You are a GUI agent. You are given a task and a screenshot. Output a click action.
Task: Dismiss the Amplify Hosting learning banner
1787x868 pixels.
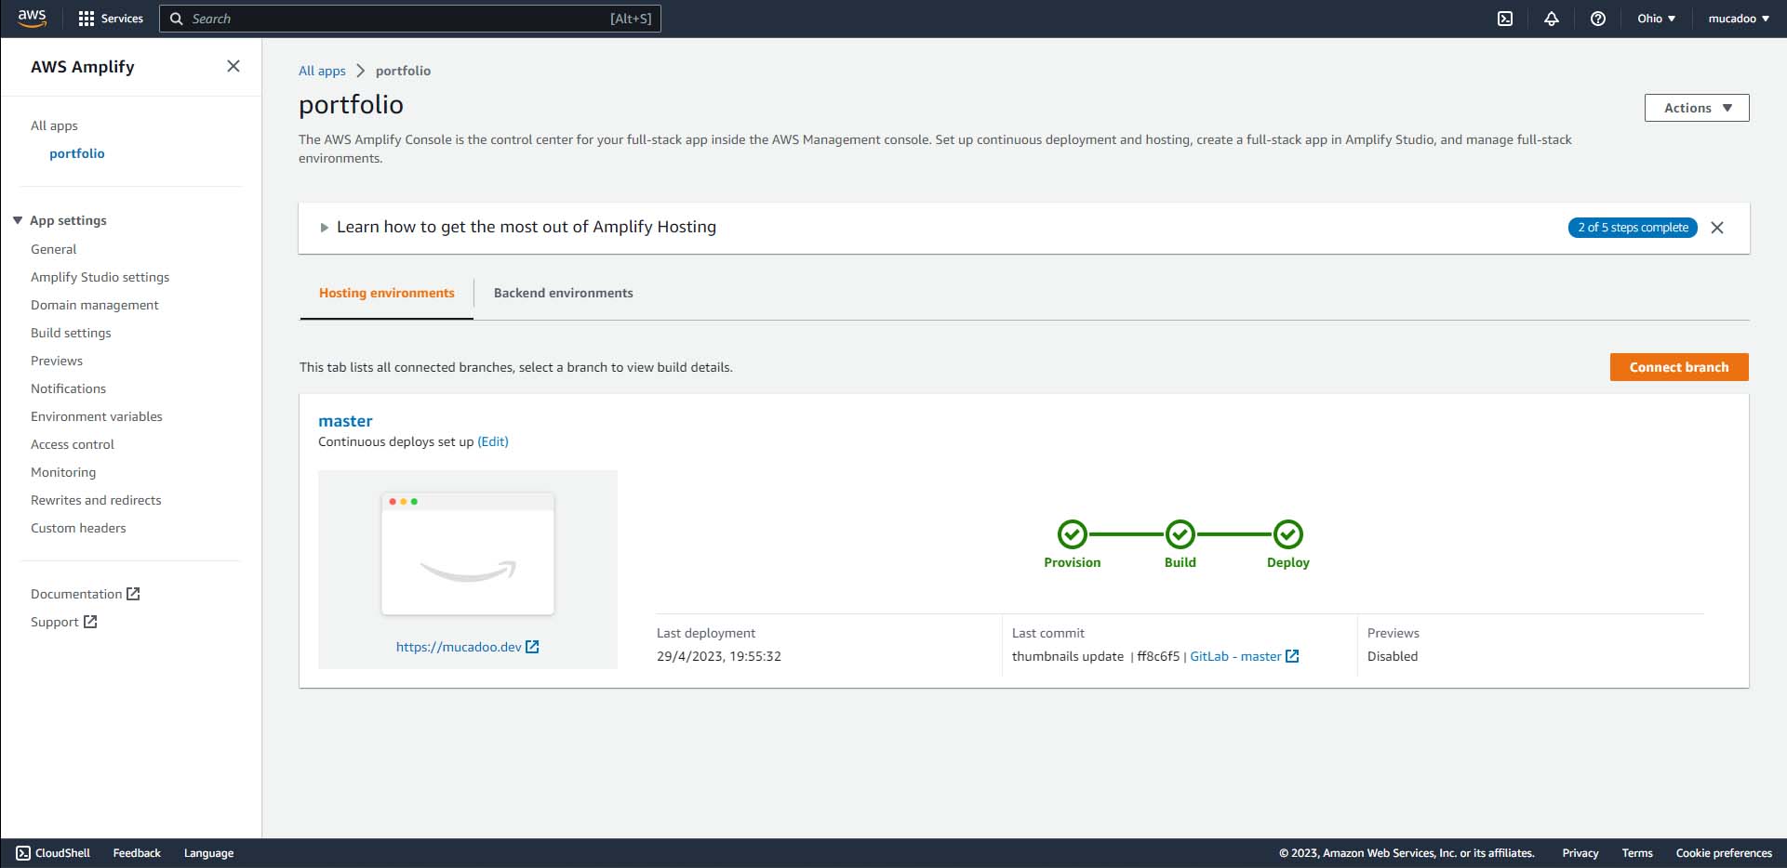pyautogui.click(x=1717, y=228)
